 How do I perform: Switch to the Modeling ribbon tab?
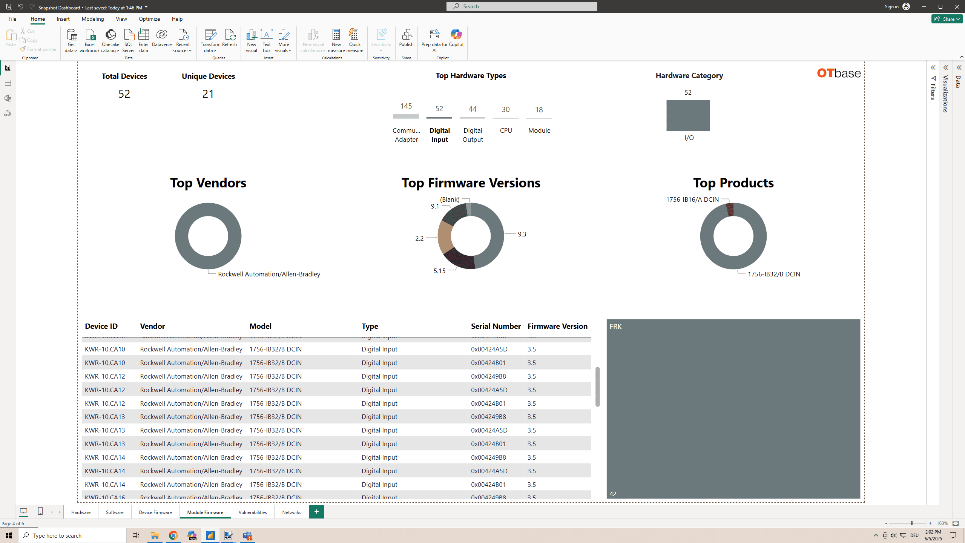point(92,19)
